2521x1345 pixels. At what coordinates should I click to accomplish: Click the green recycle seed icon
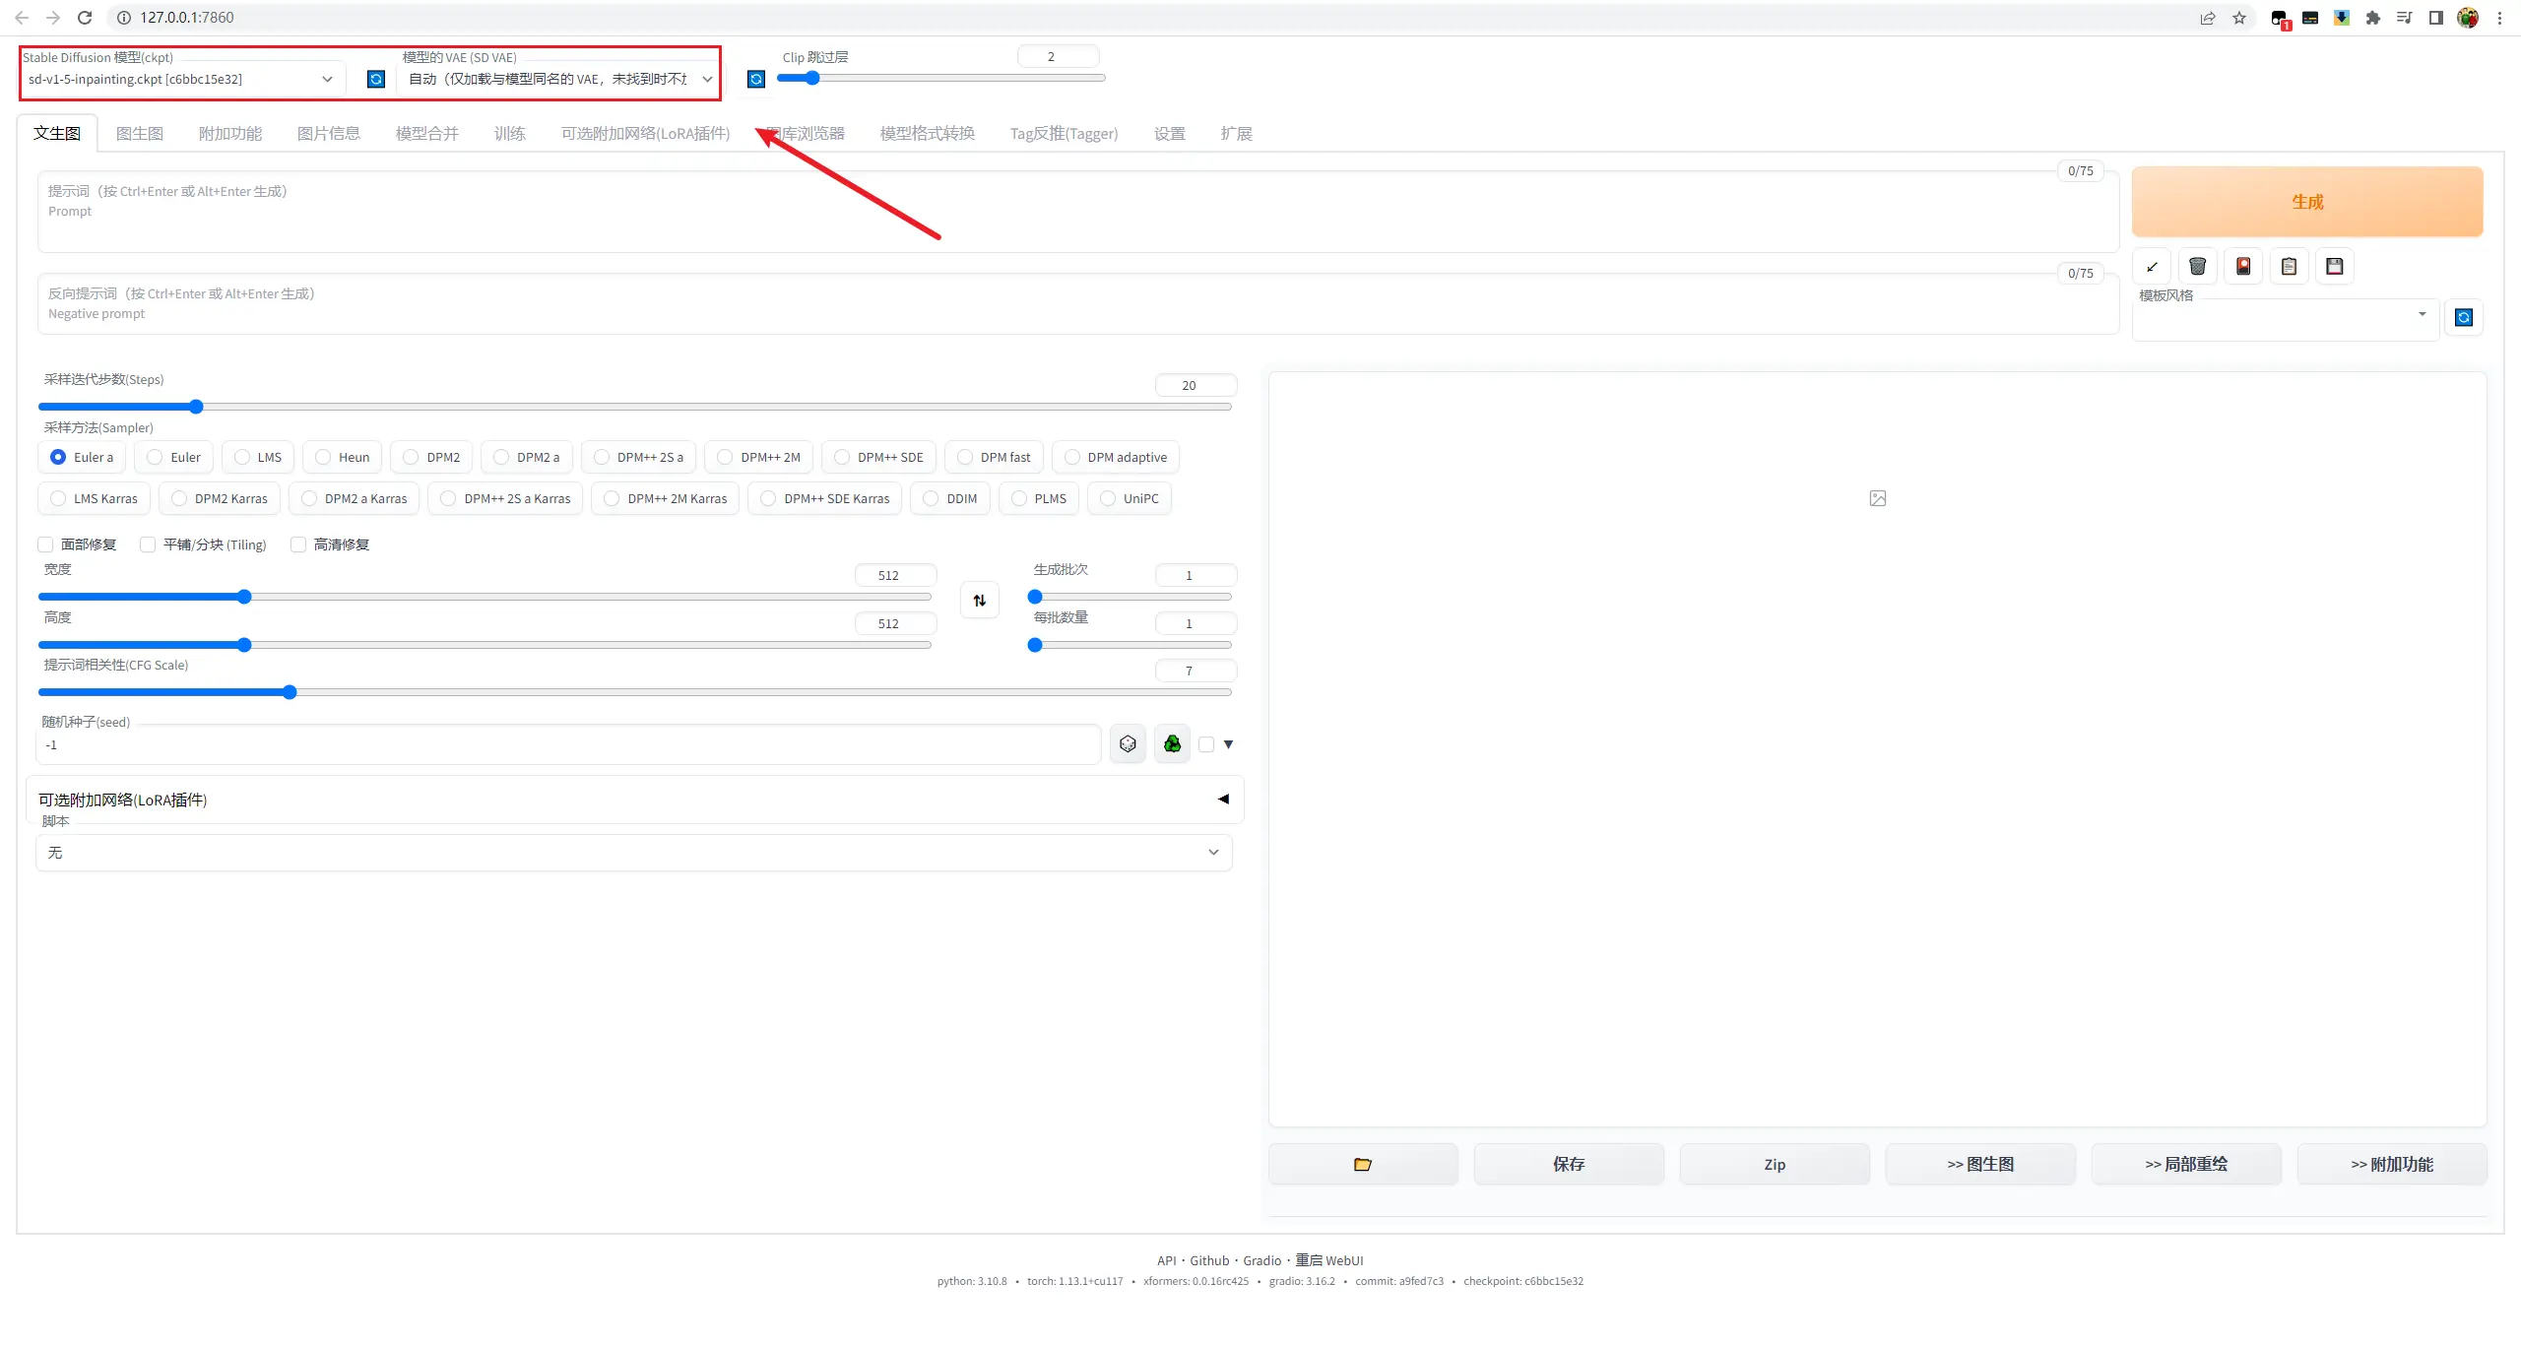click(x=1172, y=744)
